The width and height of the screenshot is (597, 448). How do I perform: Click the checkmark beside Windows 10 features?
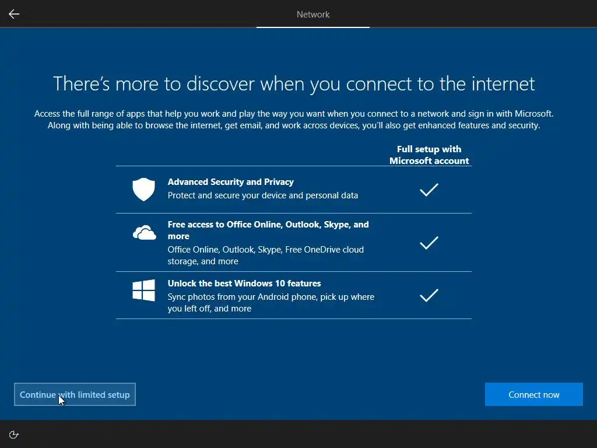tap(429, 295)
